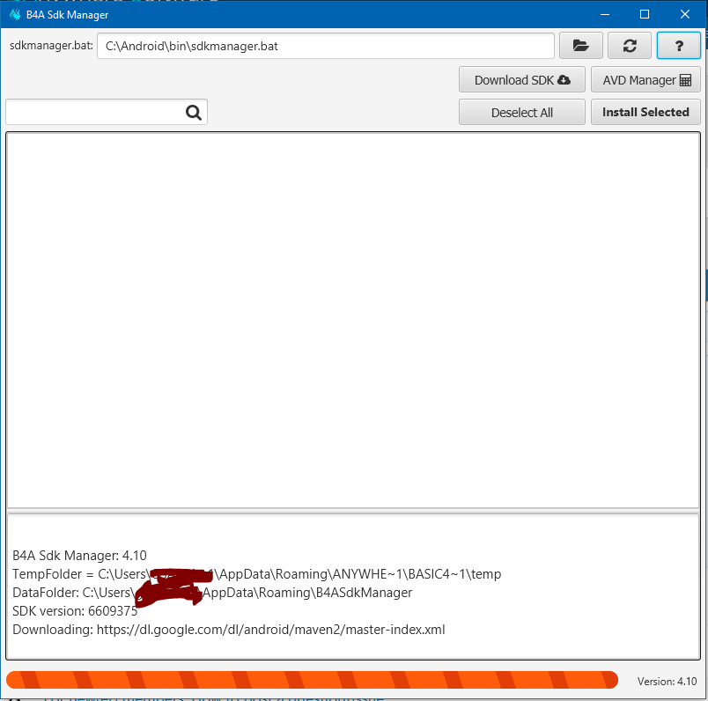The width and height of the screenshot is (708, 701).
Task: Click the orange striped progress bar
Action: coord(312,680)
